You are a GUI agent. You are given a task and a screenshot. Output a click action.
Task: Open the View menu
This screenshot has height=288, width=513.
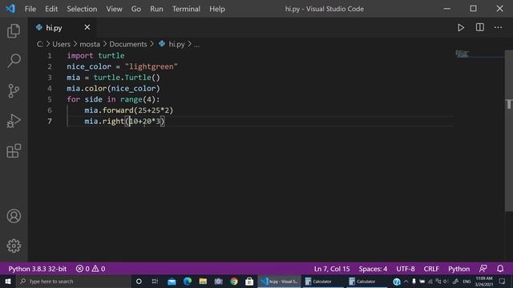(114, 9)
